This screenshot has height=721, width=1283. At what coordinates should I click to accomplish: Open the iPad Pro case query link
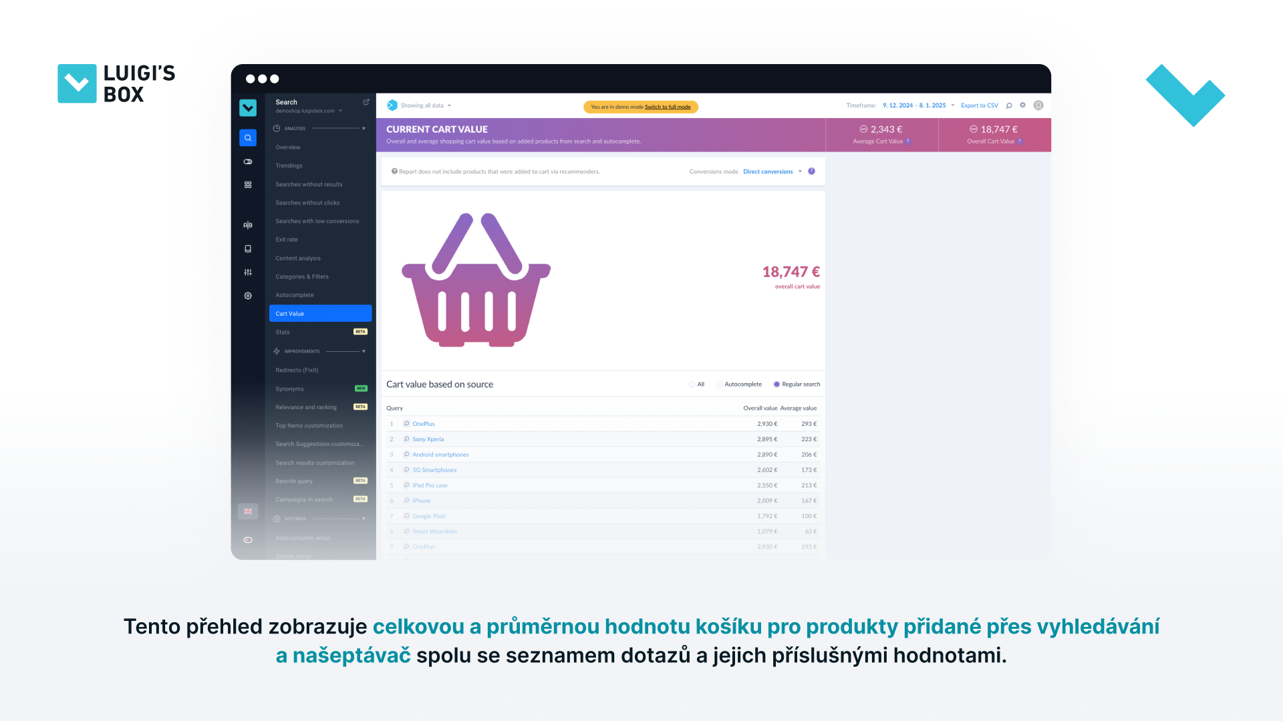tap(430, 485)
